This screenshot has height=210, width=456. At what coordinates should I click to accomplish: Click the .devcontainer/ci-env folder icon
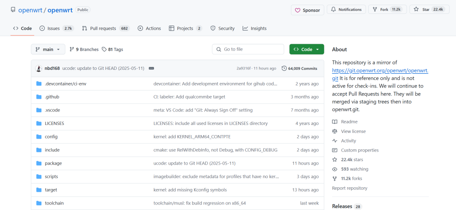39,84
